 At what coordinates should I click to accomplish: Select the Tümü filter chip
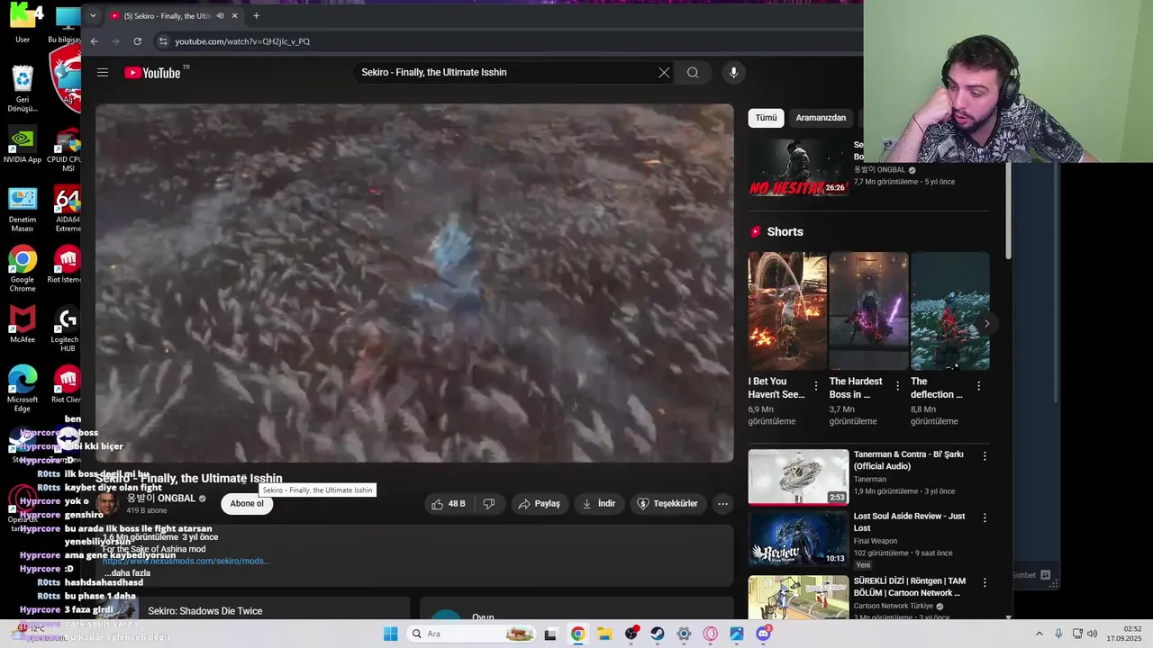(766, 118)
